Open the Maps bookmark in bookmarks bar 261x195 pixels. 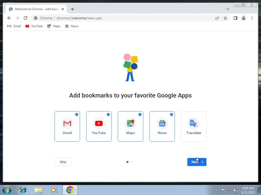(54, 26)
